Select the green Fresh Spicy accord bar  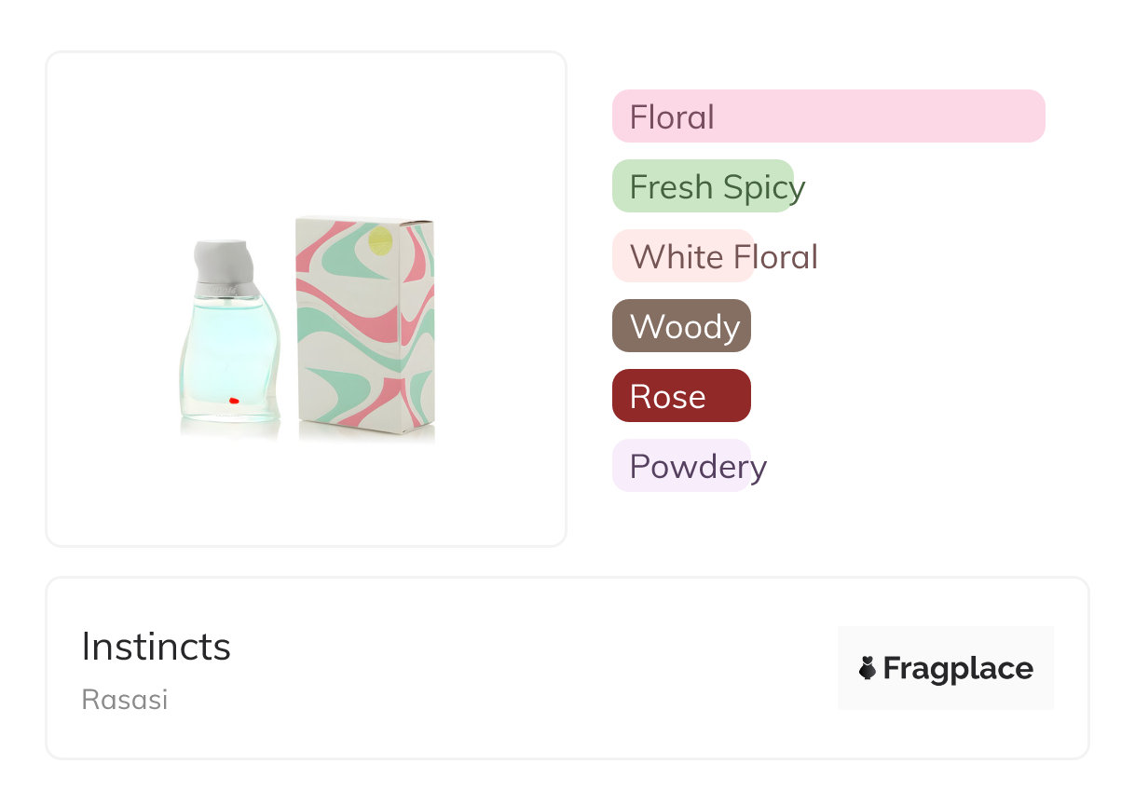point(702,186)
